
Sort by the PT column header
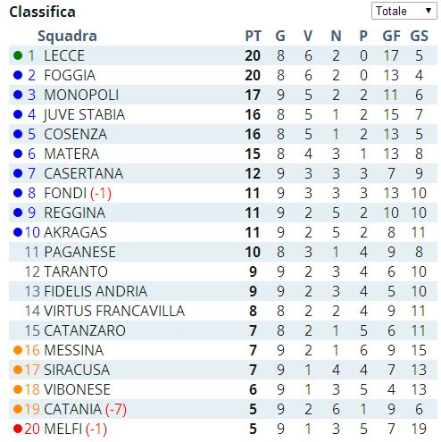click(253, 36)
